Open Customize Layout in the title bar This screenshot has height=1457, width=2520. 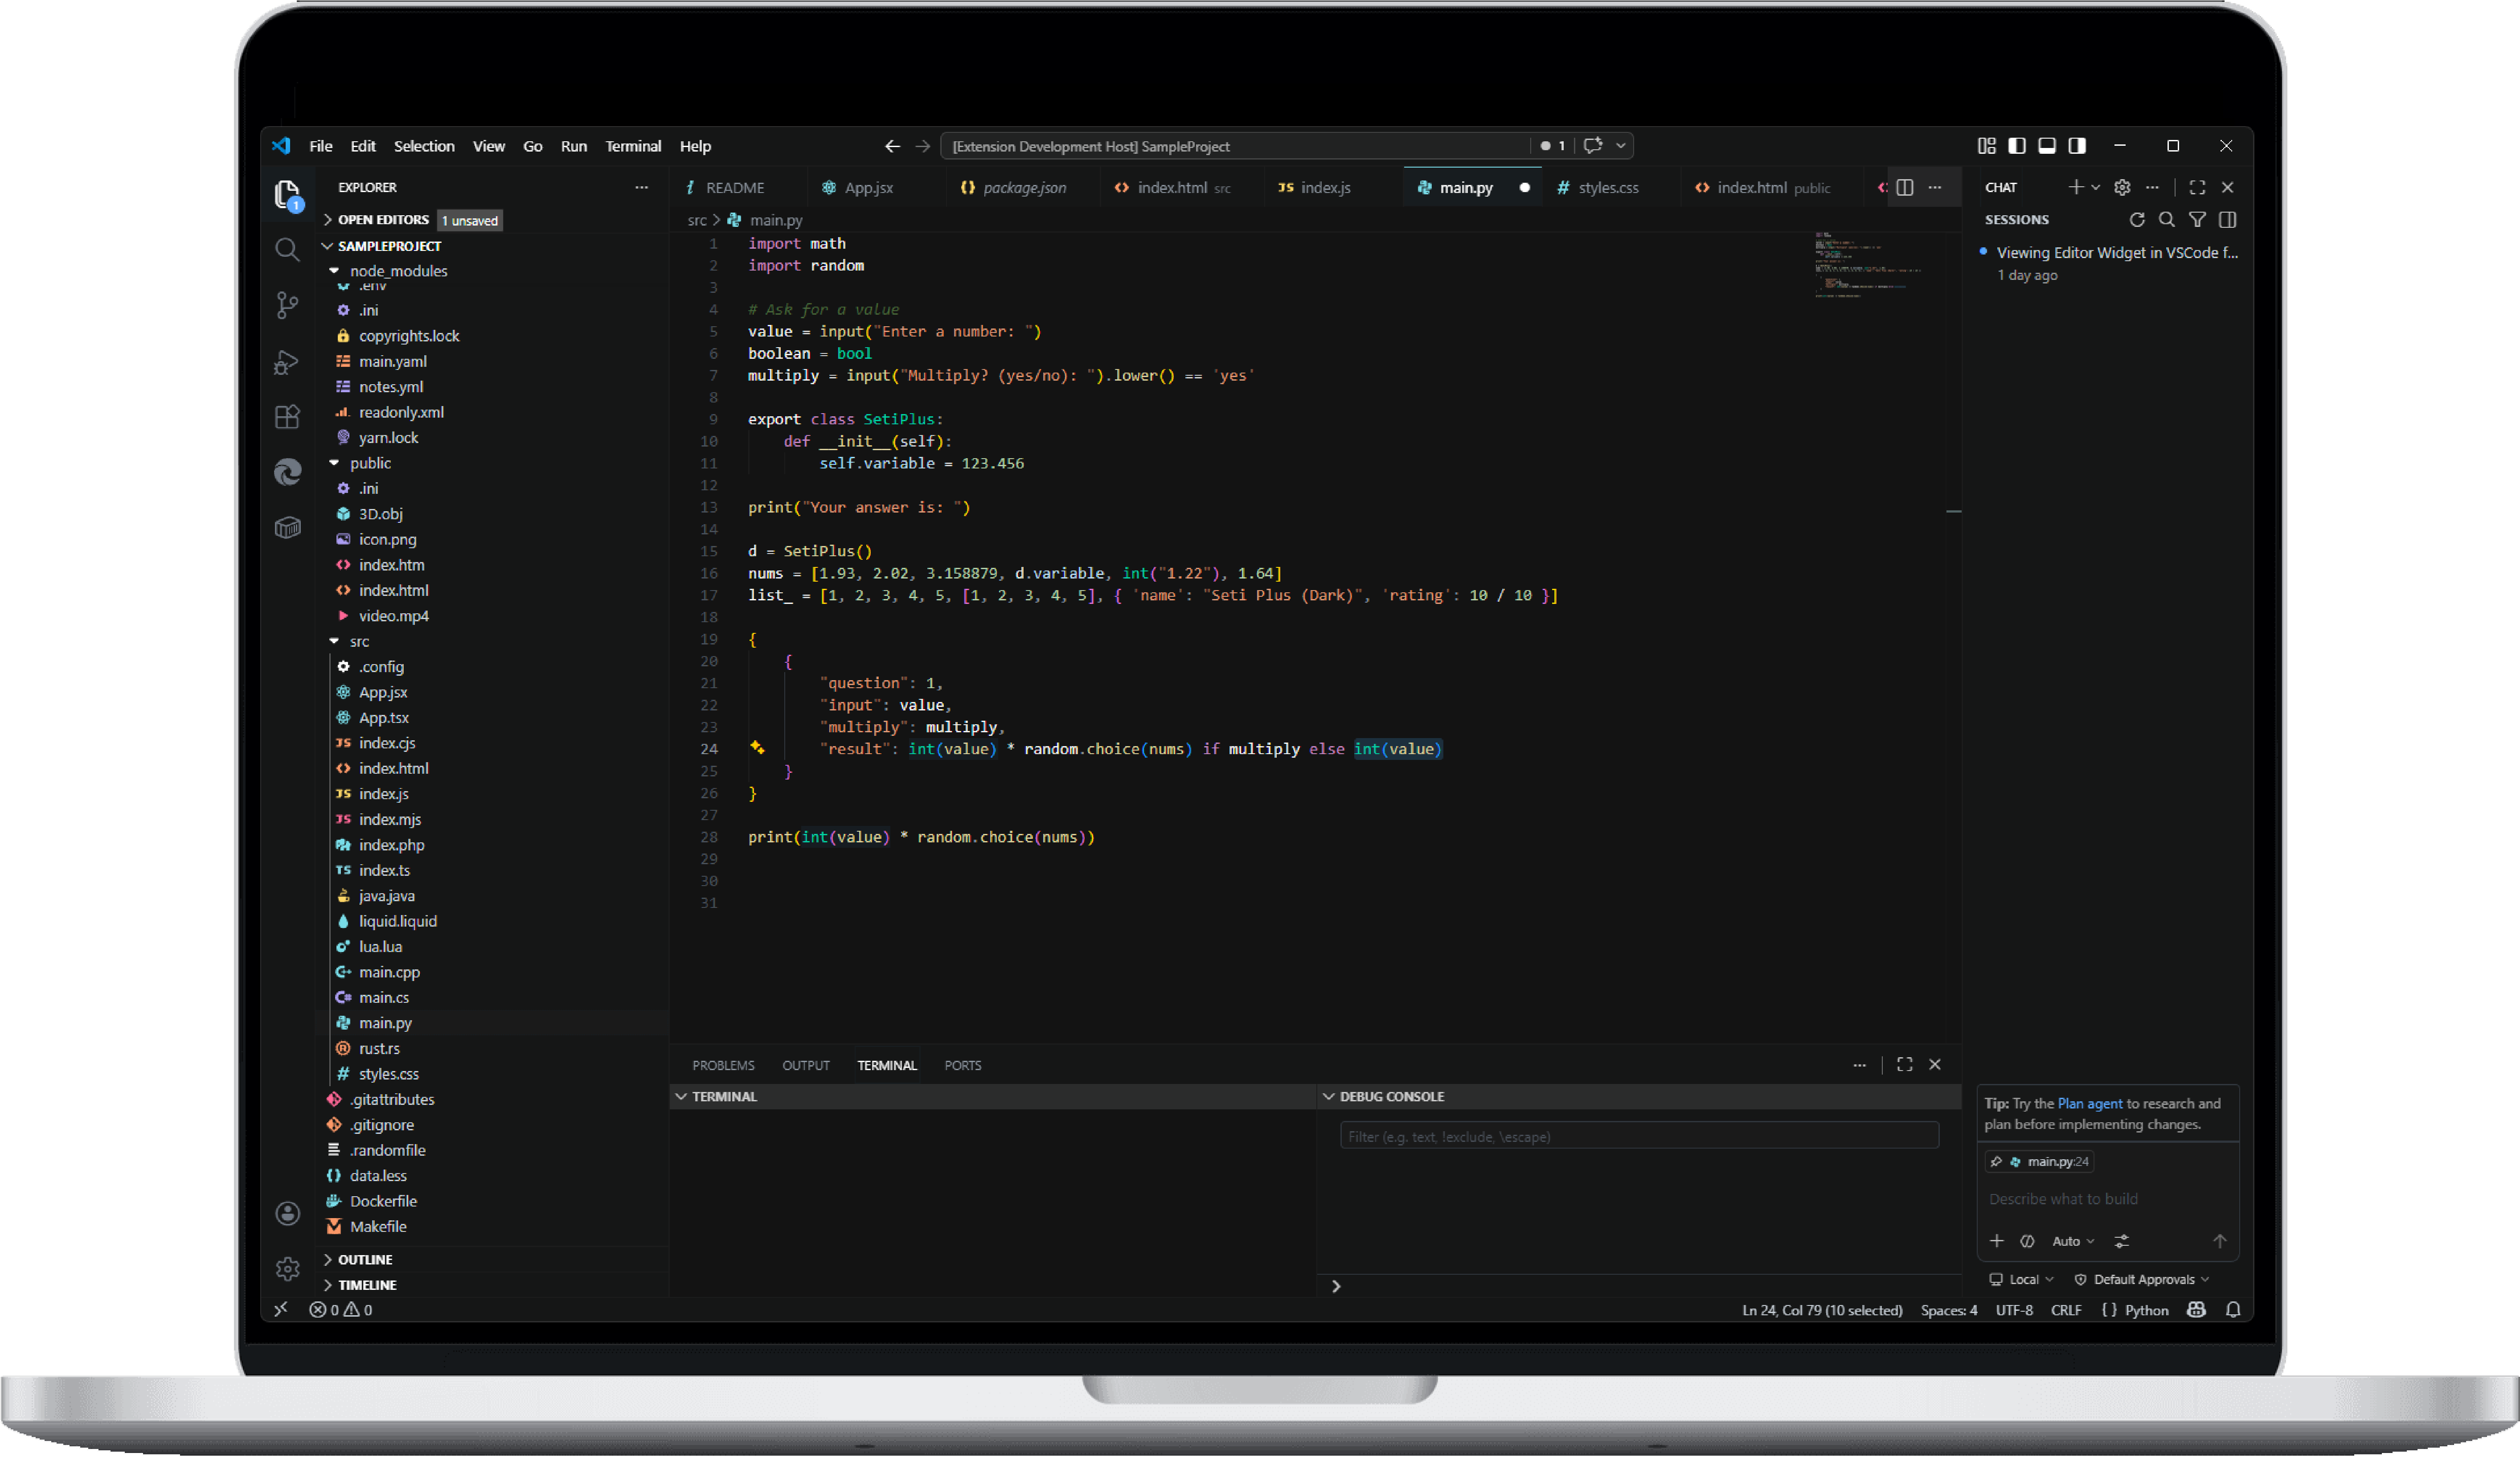pyautogui.click(x=1986, y=146)
